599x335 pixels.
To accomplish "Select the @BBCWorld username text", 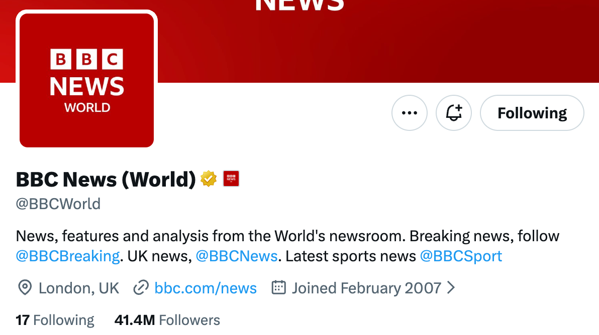I will pos(58,204).
